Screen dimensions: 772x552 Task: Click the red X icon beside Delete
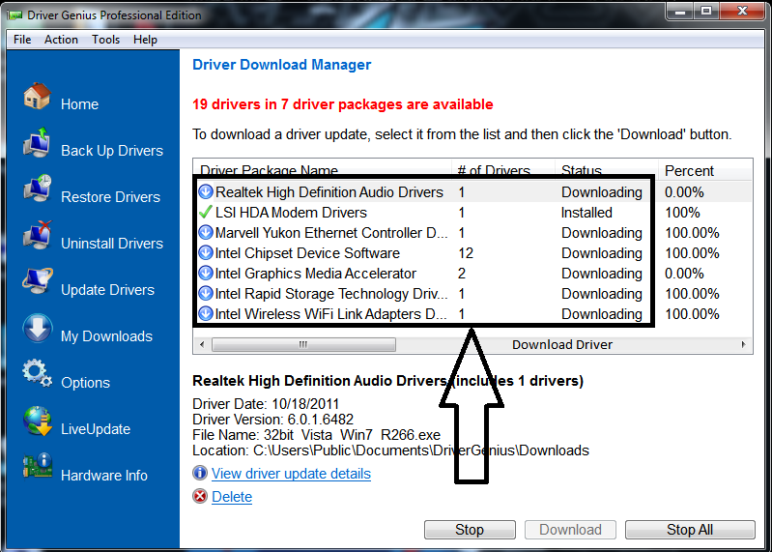[200, 496]
